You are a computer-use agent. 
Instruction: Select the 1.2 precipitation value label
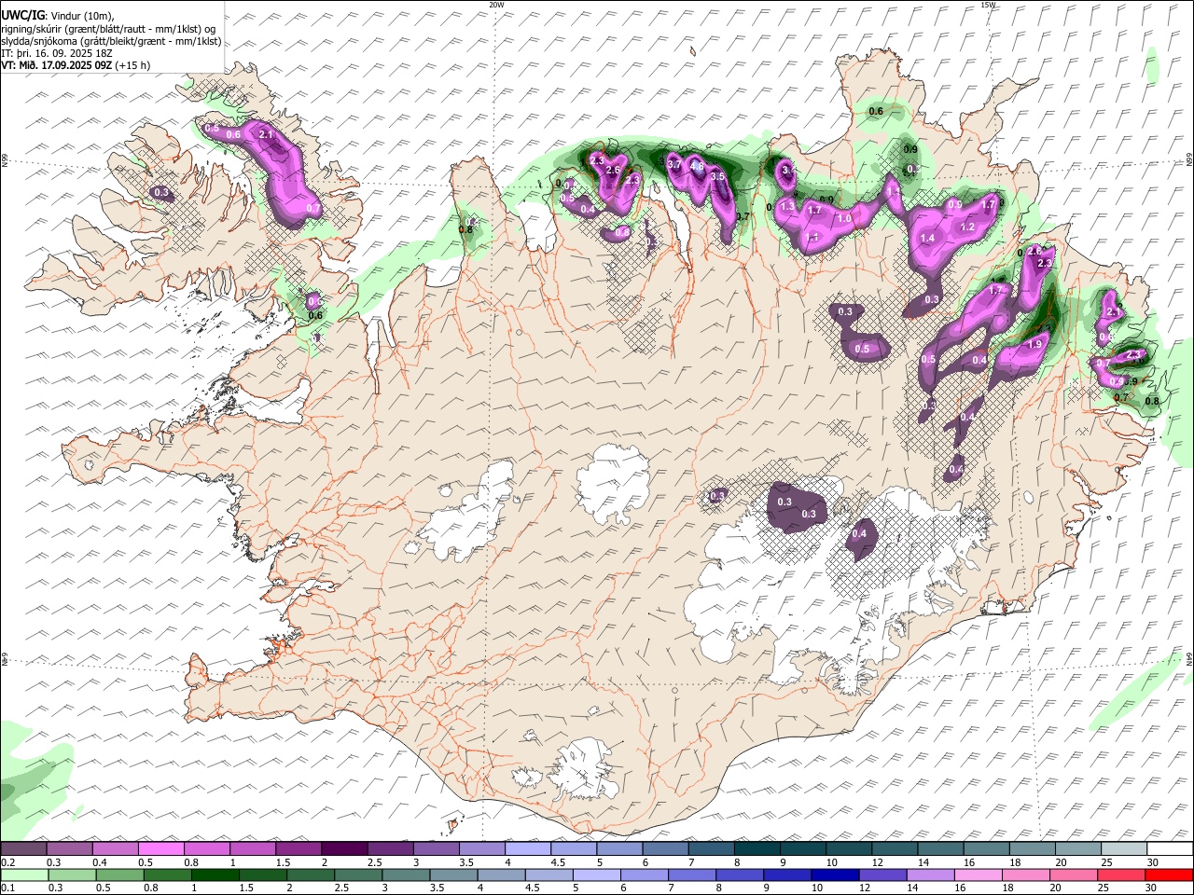967,227
